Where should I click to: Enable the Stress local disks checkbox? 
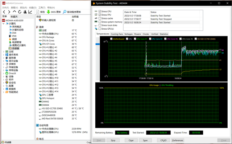coord(100,25)
